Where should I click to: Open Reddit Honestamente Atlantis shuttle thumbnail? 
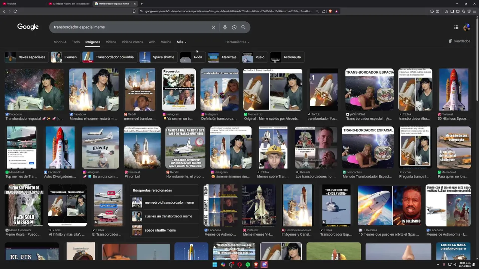(x=185, y=148)
